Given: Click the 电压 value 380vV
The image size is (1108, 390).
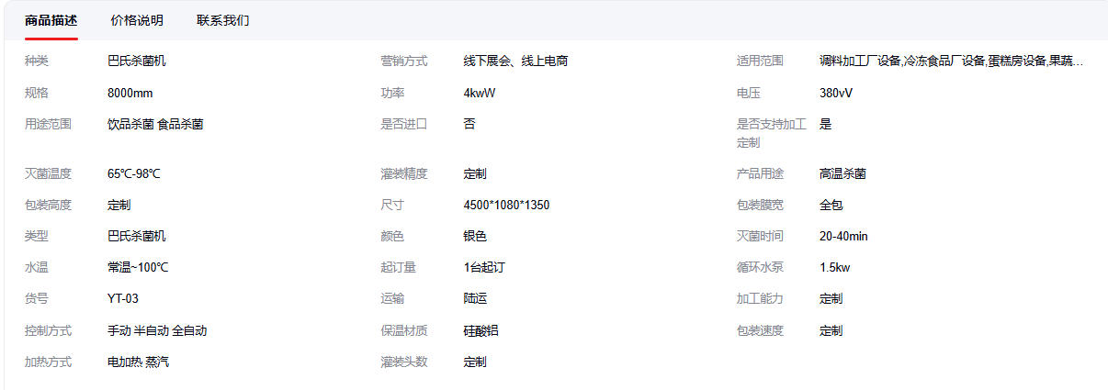Looking at the screenshot, I should coord(836,93).
